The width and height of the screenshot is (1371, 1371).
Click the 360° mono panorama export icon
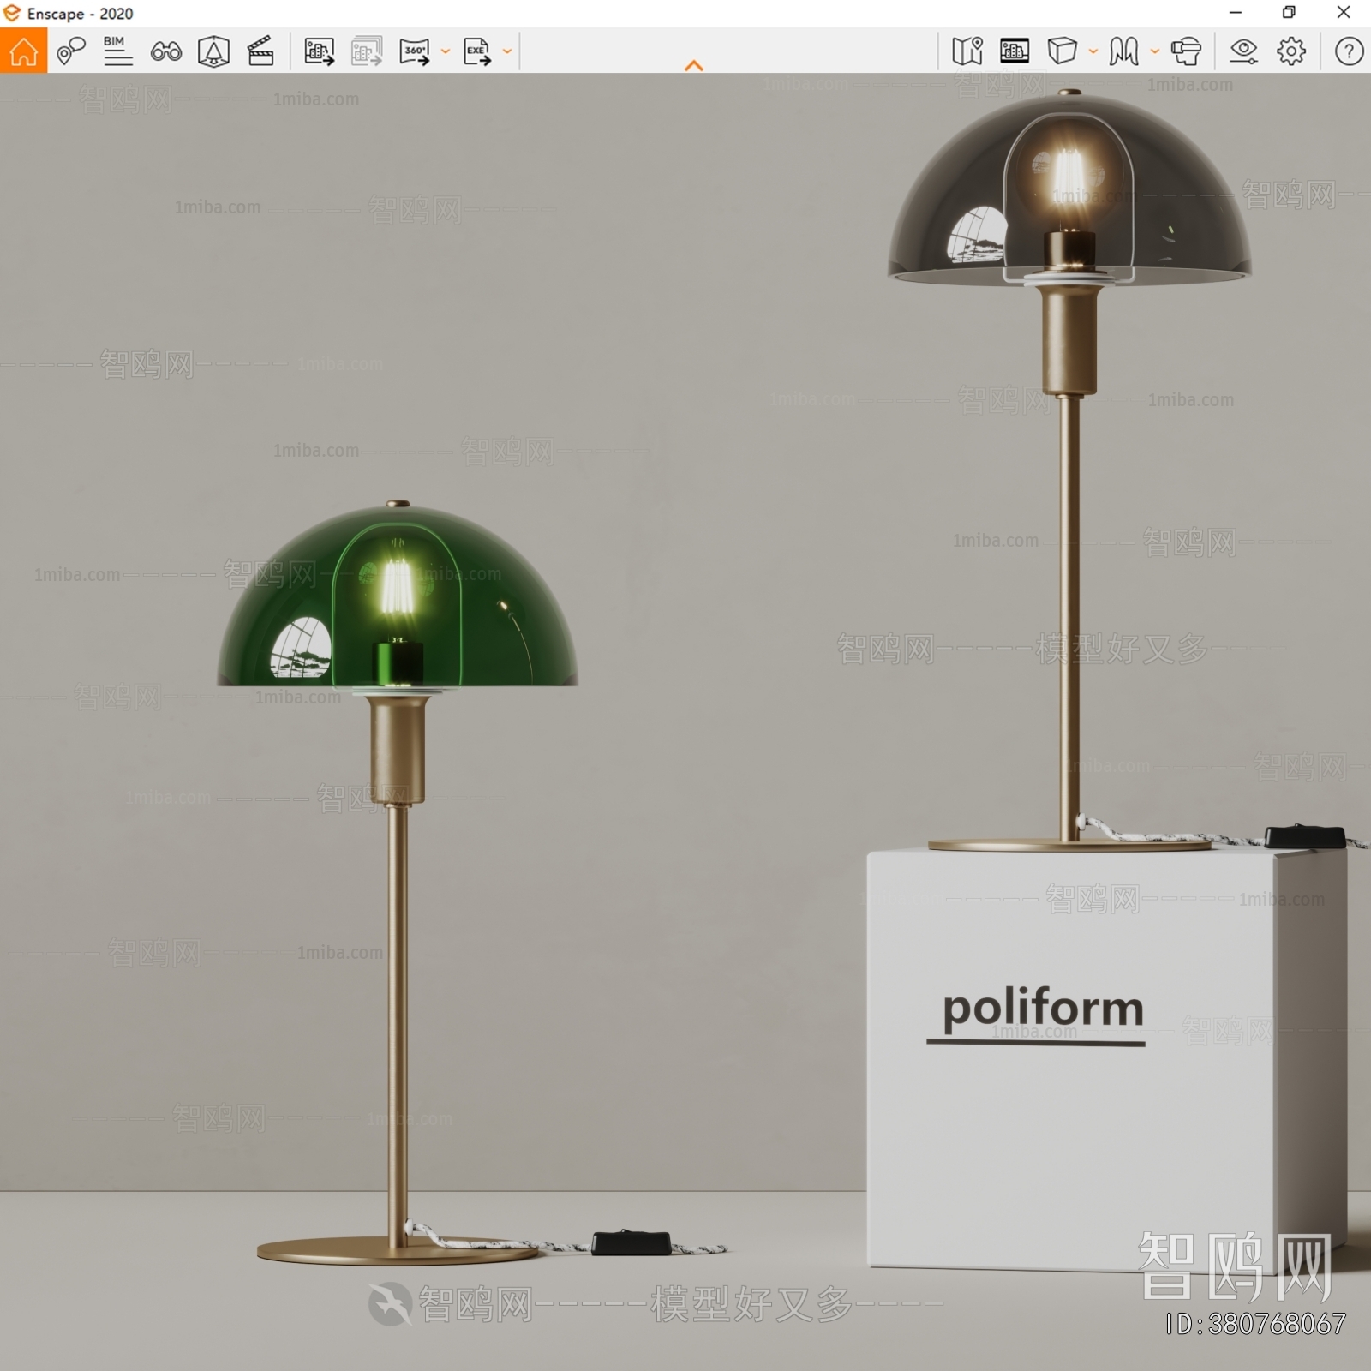[415, 51]
